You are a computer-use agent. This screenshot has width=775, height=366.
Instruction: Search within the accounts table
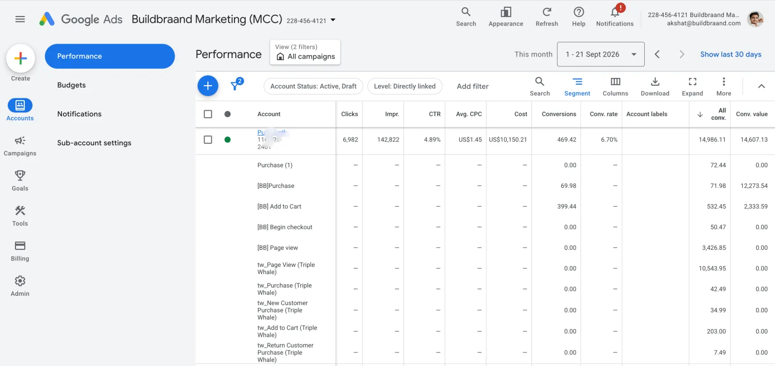coord(540,87)
